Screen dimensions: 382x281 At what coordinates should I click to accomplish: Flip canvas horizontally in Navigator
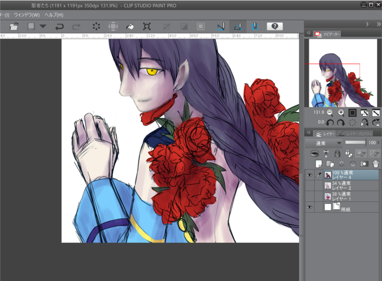[x=365, y=123]
